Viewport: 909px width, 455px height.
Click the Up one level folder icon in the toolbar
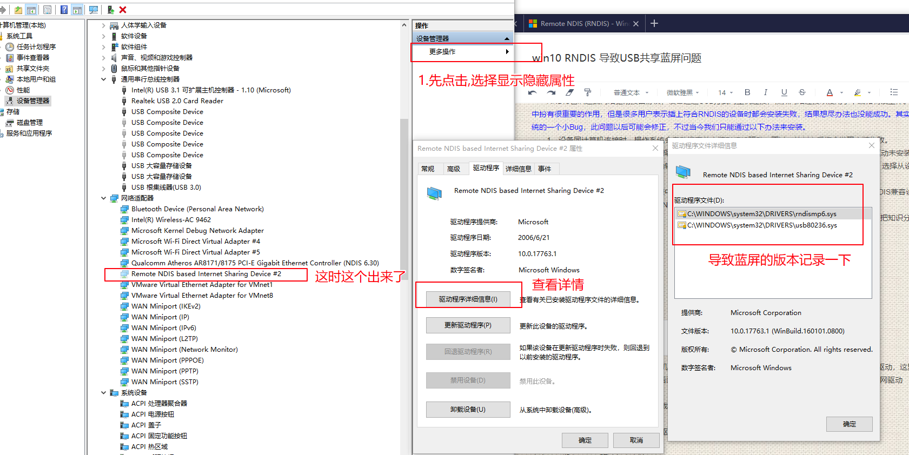pyautogui.click(x=18, y=10)
